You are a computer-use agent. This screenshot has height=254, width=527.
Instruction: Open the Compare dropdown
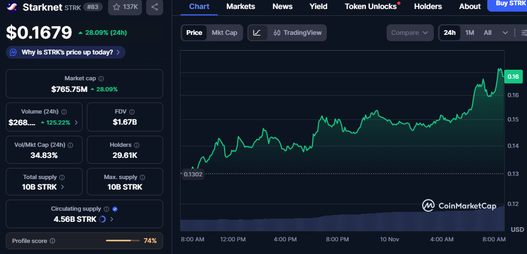click(x=410, y=33)
